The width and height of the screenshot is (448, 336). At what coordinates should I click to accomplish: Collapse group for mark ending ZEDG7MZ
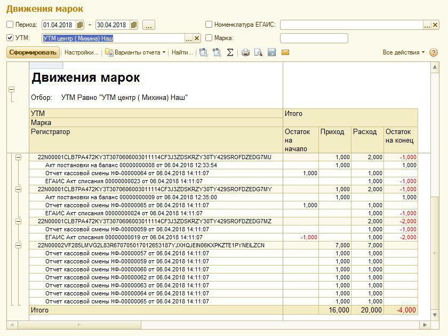tap(18, 221)
